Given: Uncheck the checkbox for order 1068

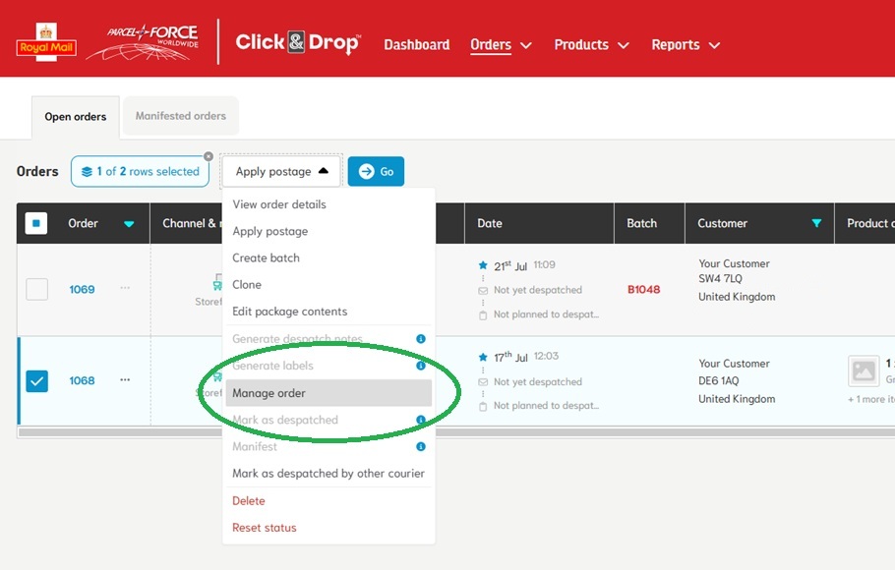Looking at the screenshot, I should click(36, 380).
